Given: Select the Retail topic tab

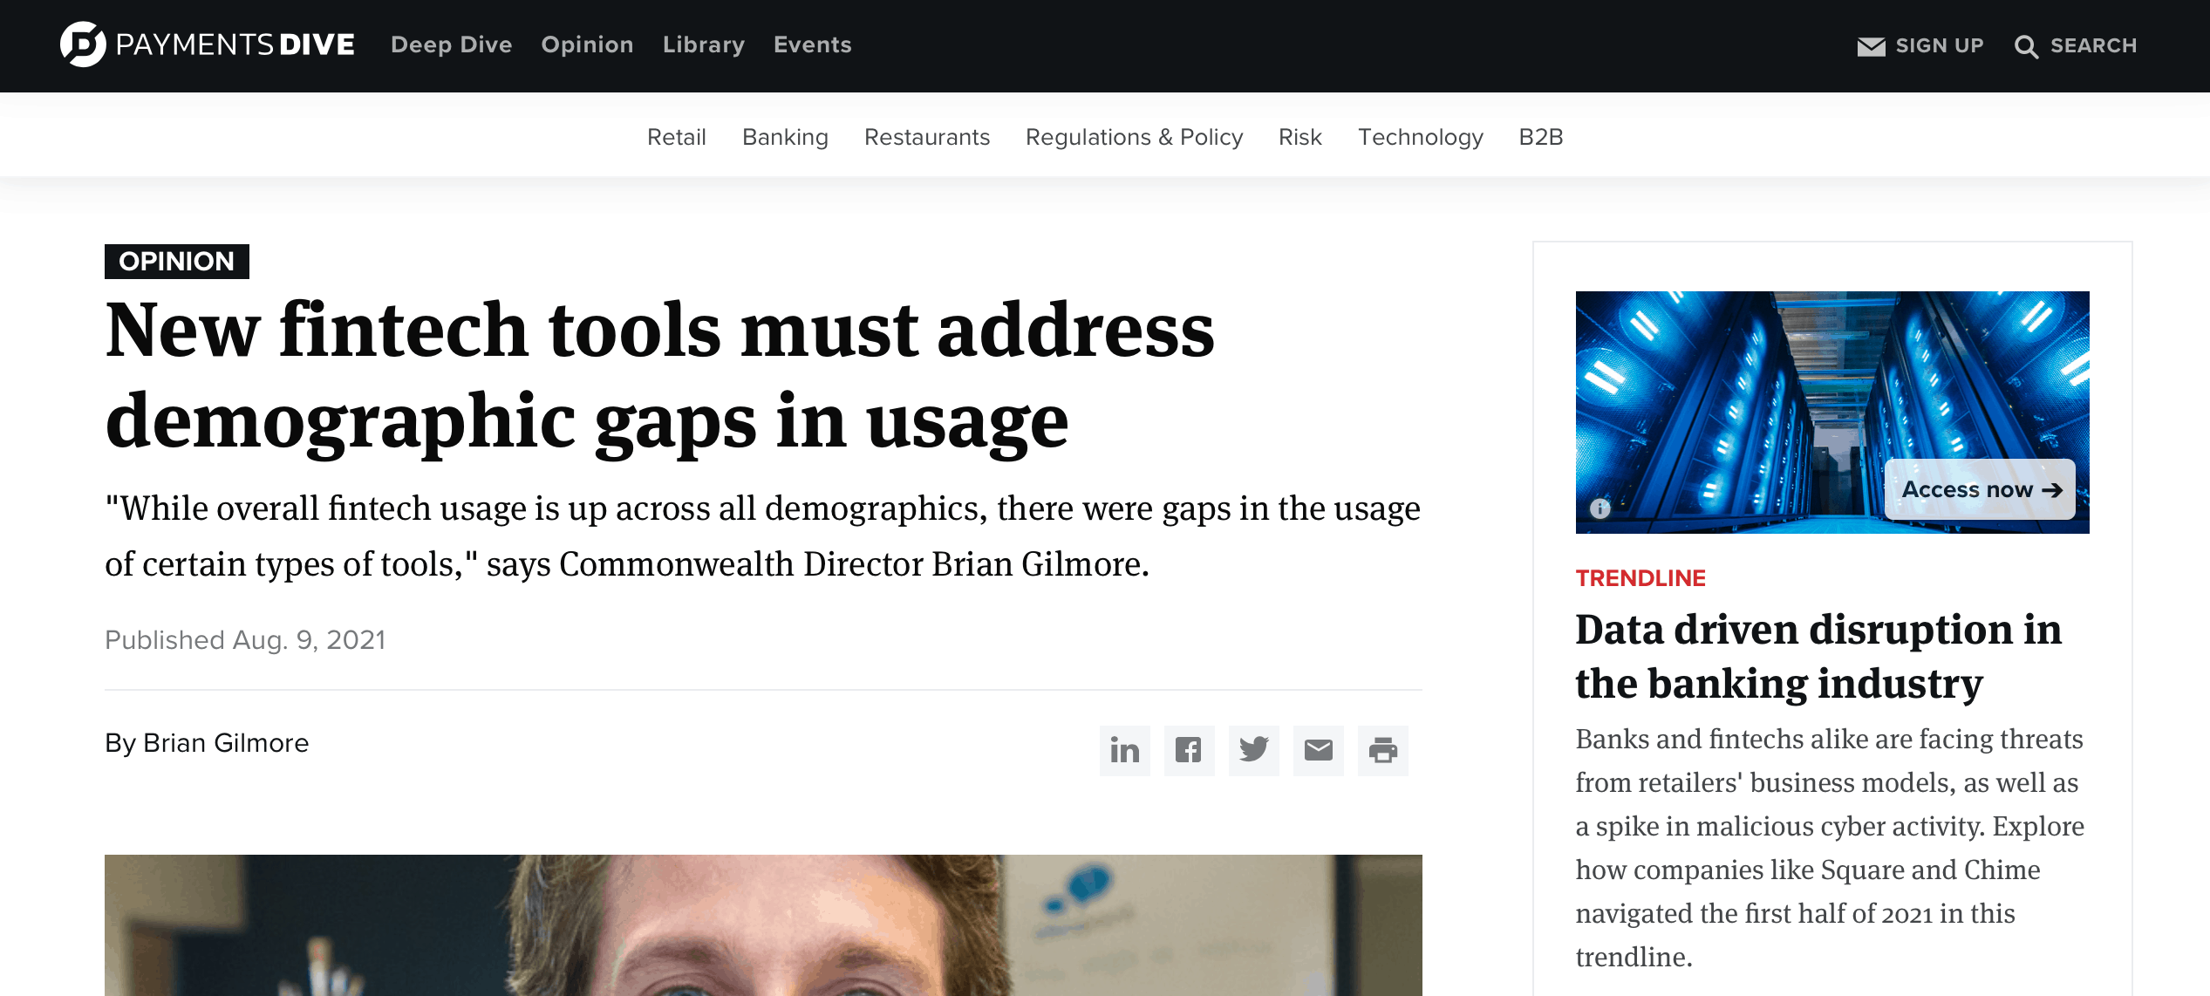Looking at the screenshot, I should point(677,137).
